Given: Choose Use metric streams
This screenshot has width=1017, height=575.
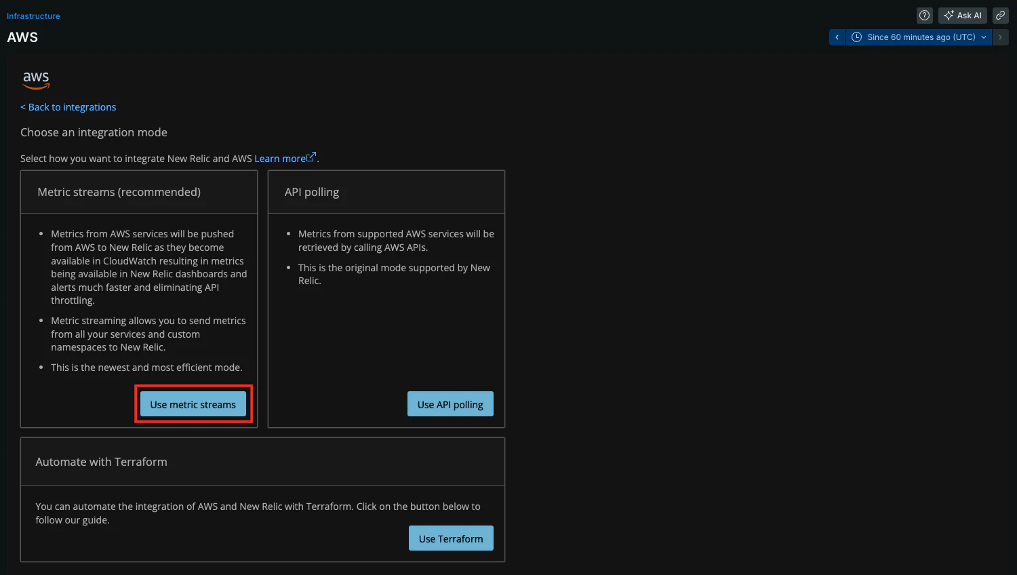Looking at the screenshot, I should [193, 404].
